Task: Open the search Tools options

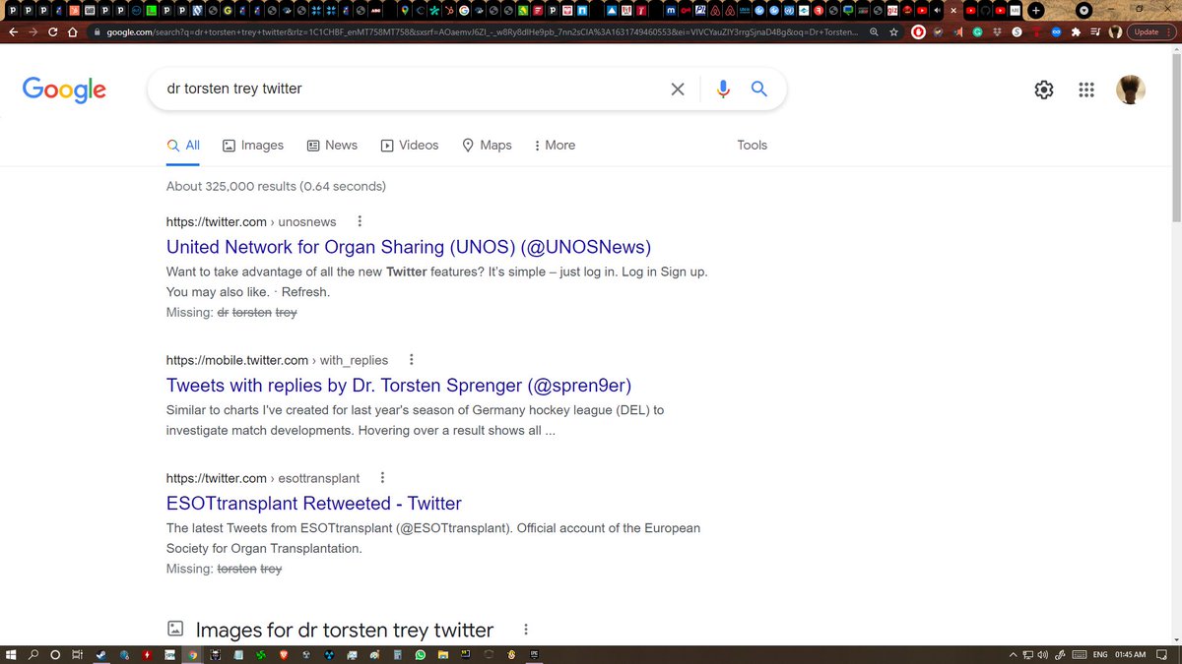Action: click(752, 145)
